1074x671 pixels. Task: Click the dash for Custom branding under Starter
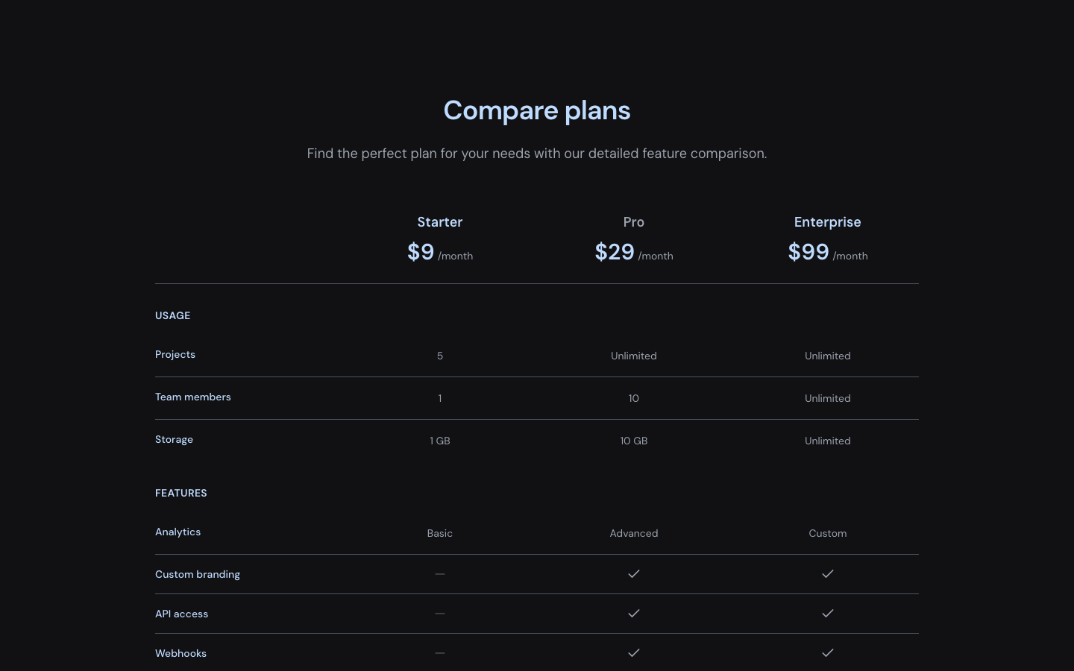click(x=440, y=574)
